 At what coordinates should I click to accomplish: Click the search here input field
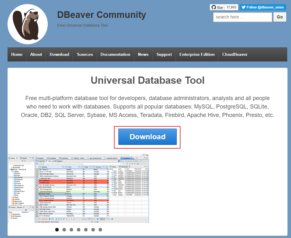[243, 17]
